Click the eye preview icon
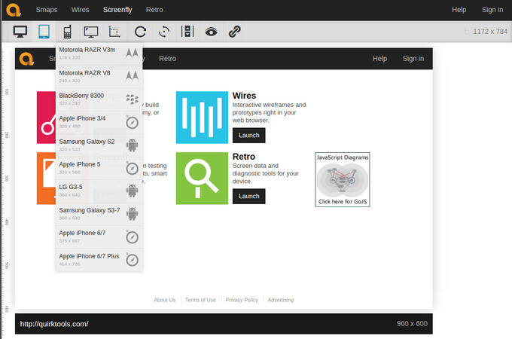512x339 pixels. tap(211, 32)
